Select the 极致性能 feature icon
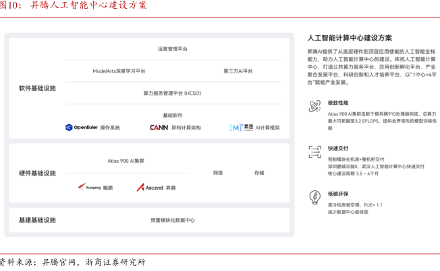The height and width of the screenshot is (271, 440). [x=314, y=106]
